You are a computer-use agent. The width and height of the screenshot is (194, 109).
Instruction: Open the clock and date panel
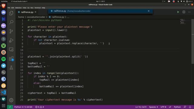[100, 1]
